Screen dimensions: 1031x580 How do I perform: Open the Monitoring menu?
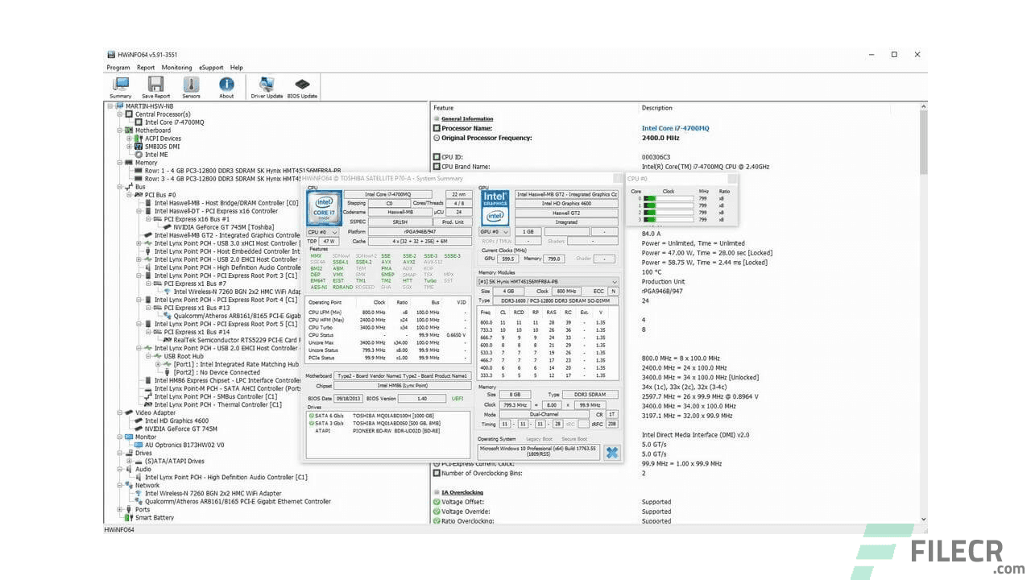(176, 68)
